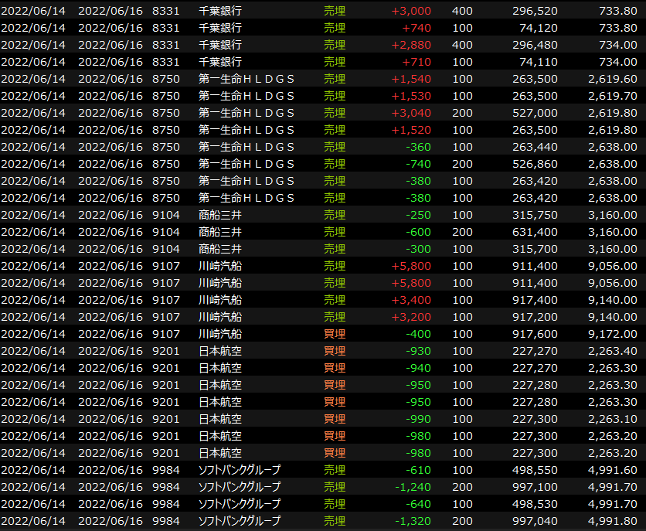Click the 9,172.00 price cell
The height and width of the screenshot is (531, 646).
point(612,334)
